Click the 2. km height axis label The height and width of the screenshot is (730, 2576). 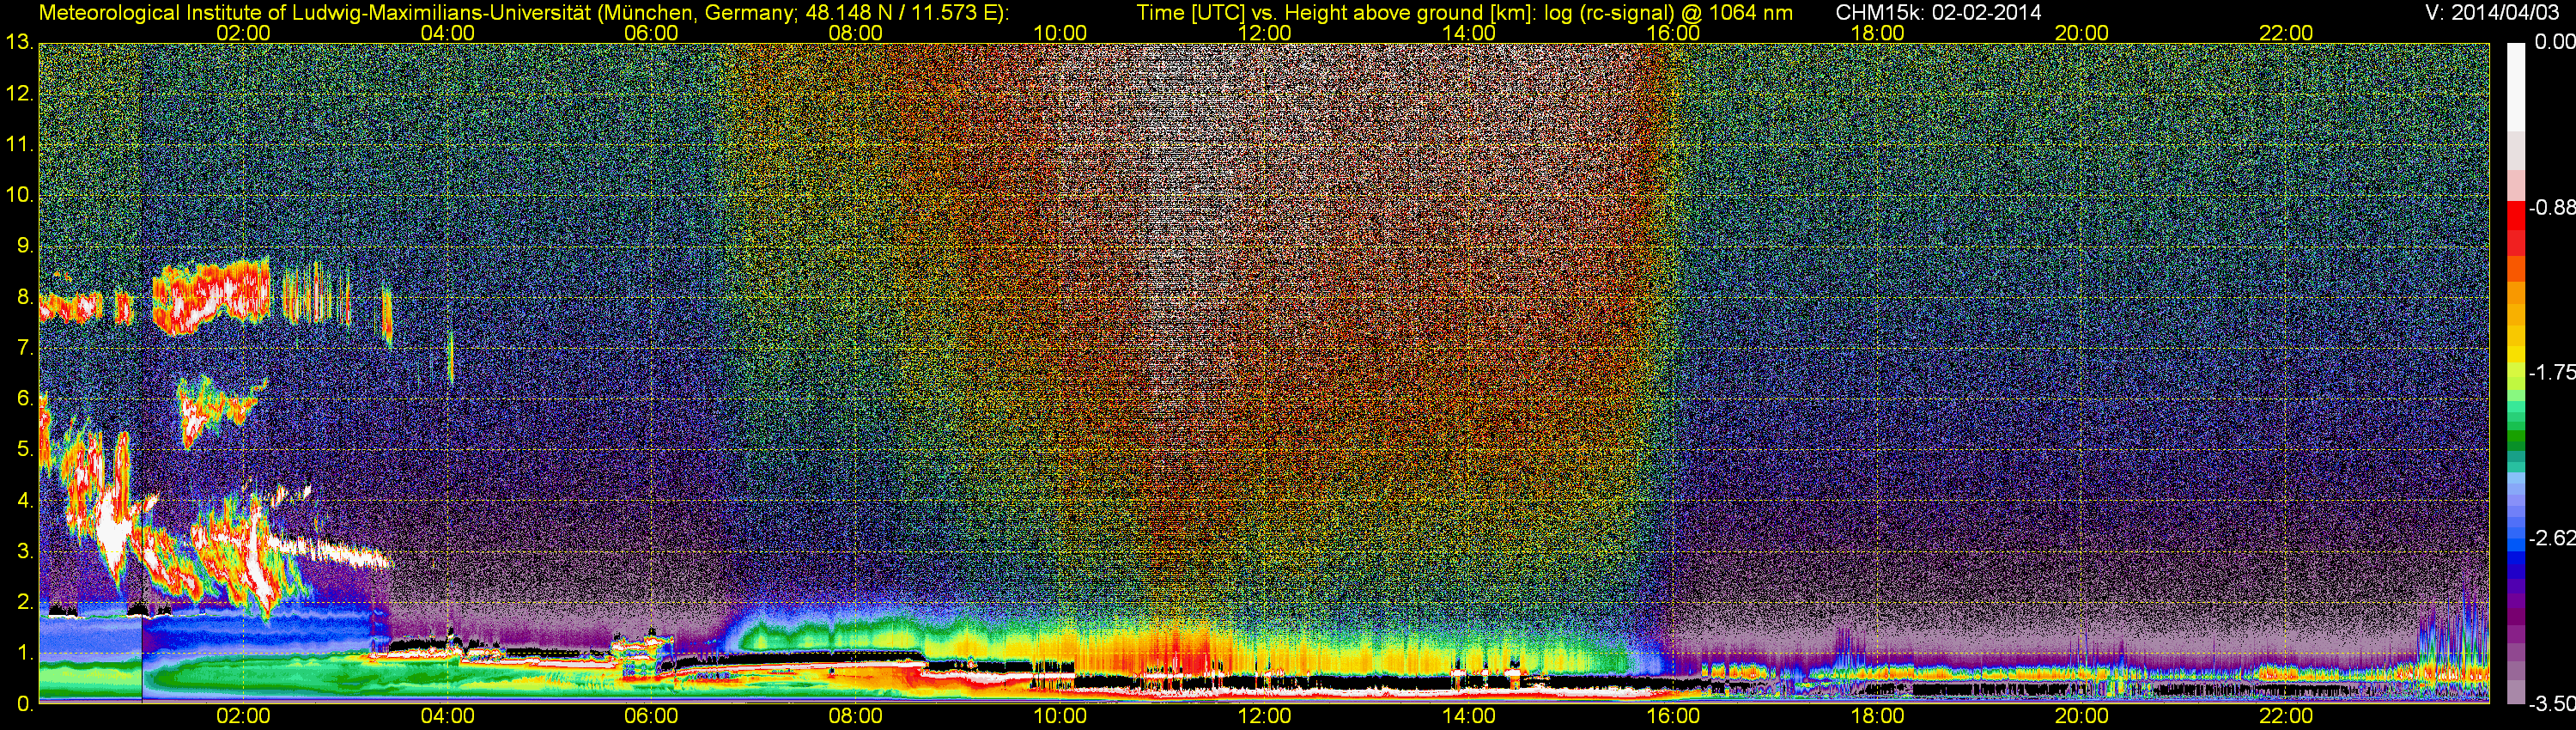coord(25,602)
